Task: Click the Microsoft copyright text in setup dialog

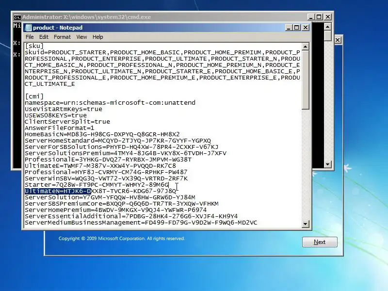Action: [x=122, y=239]
